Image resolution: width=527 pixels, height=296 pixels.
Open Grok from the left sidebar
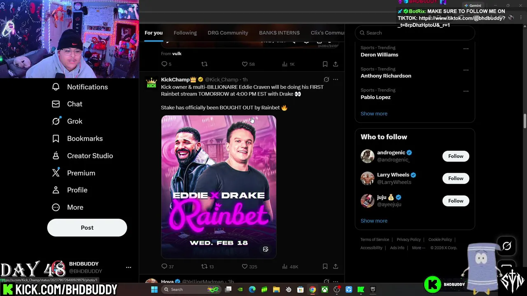tap(67, 121)
